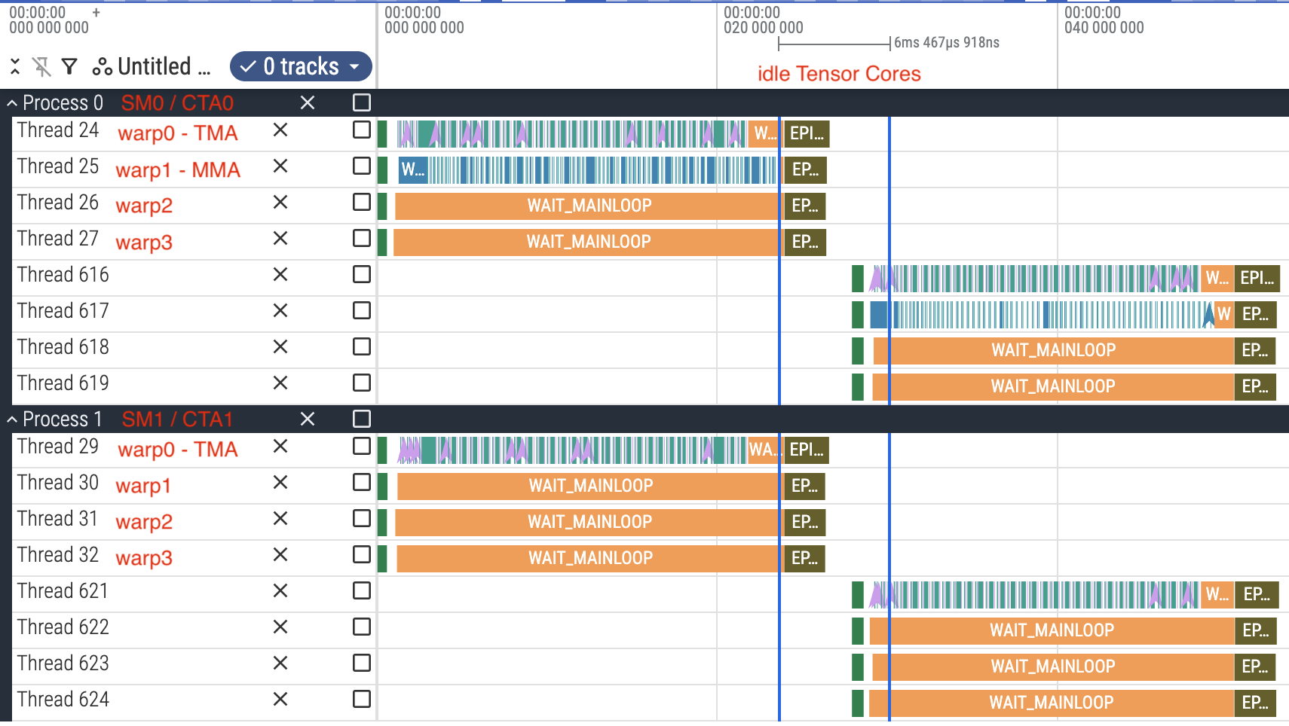Tick the Process 1 header checkbox
This screenshot has width=1289, height=726.
pyautogui.click(x=362, y=419)
